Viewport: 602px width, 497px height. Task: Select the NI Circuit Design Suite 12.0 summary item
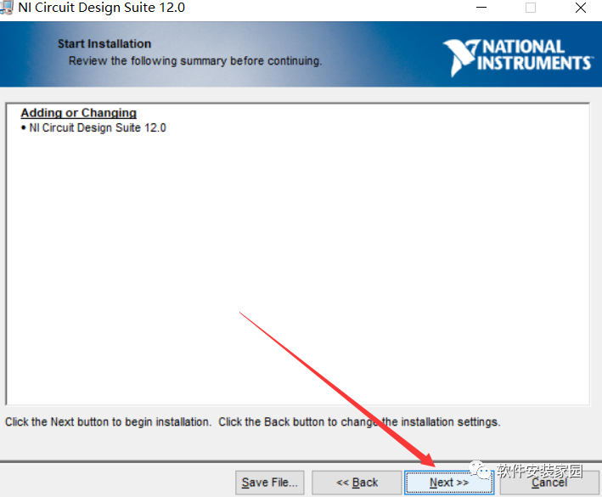[97, 128]
